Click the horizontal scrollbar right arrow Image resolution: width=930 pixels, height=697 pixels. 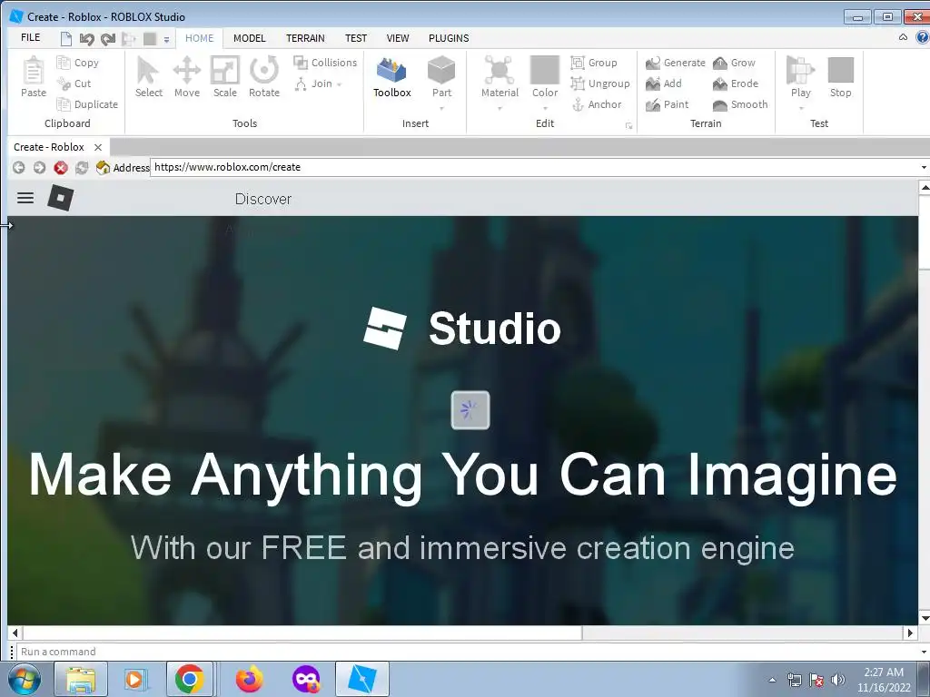click(910, 633)
